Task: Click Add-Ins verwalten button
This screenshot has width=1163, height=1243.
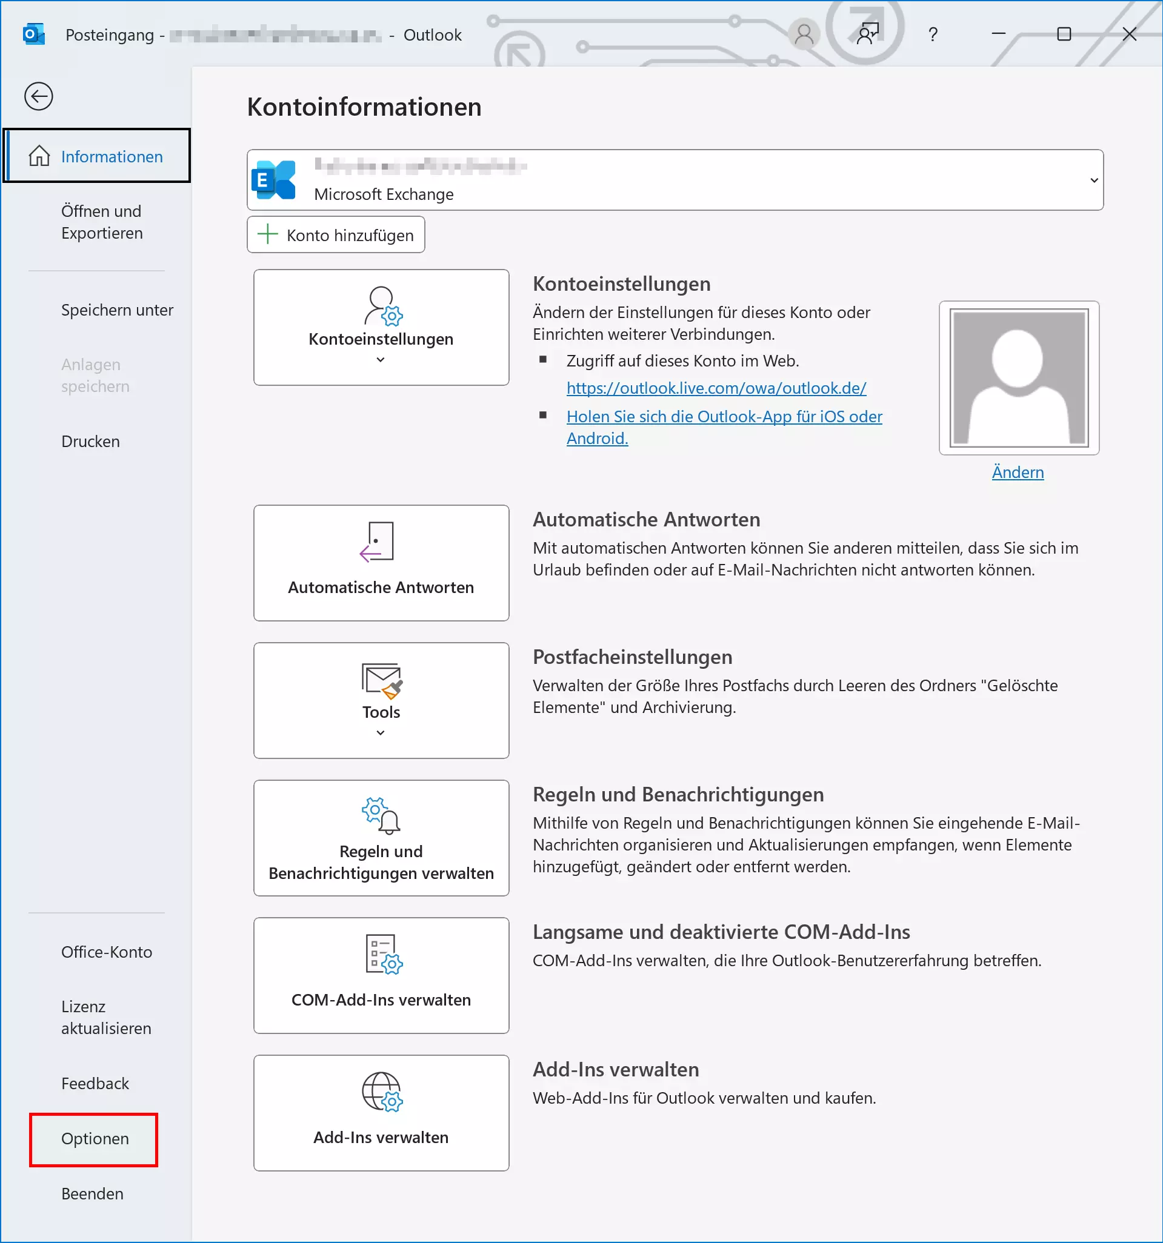Action: point(381,1113)
